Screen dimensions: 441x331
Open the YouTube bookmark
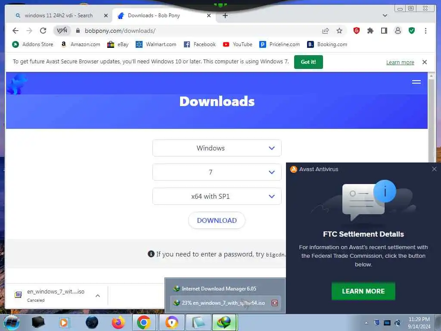[238, 44]
